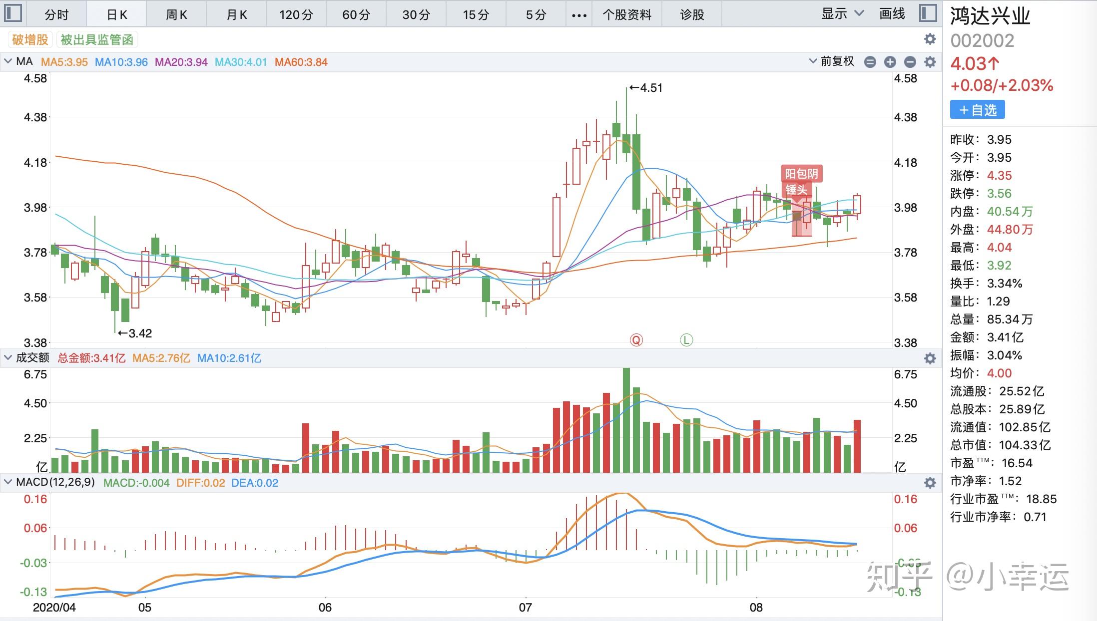The height and width of the screenshot is (621, 1097).
Task: Select the 120分 period
Action: click(296, 14)
